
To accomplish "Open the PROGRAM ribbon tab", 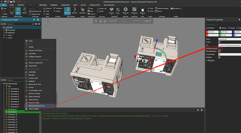I will point(43,5).
